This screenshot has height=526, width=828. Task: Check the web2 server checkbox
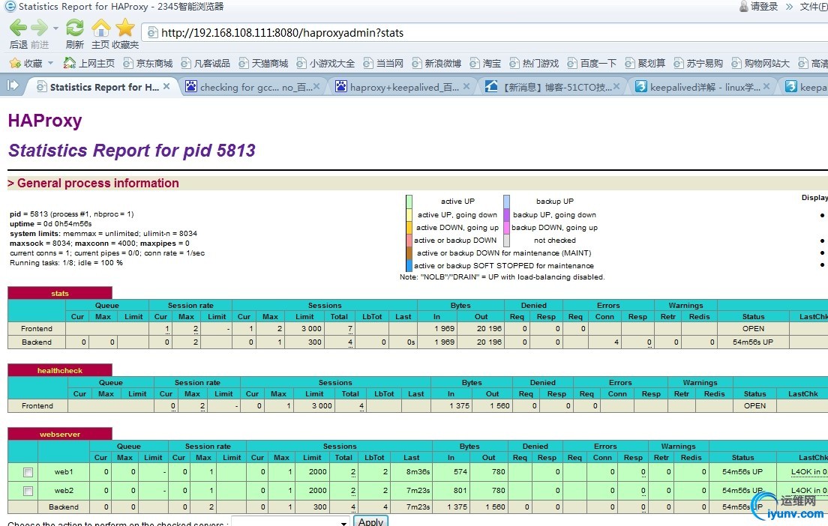(28, 492)
